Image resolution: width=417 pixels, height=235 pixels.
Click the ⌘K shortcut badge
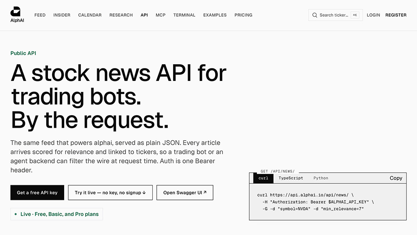pos(355,15)
